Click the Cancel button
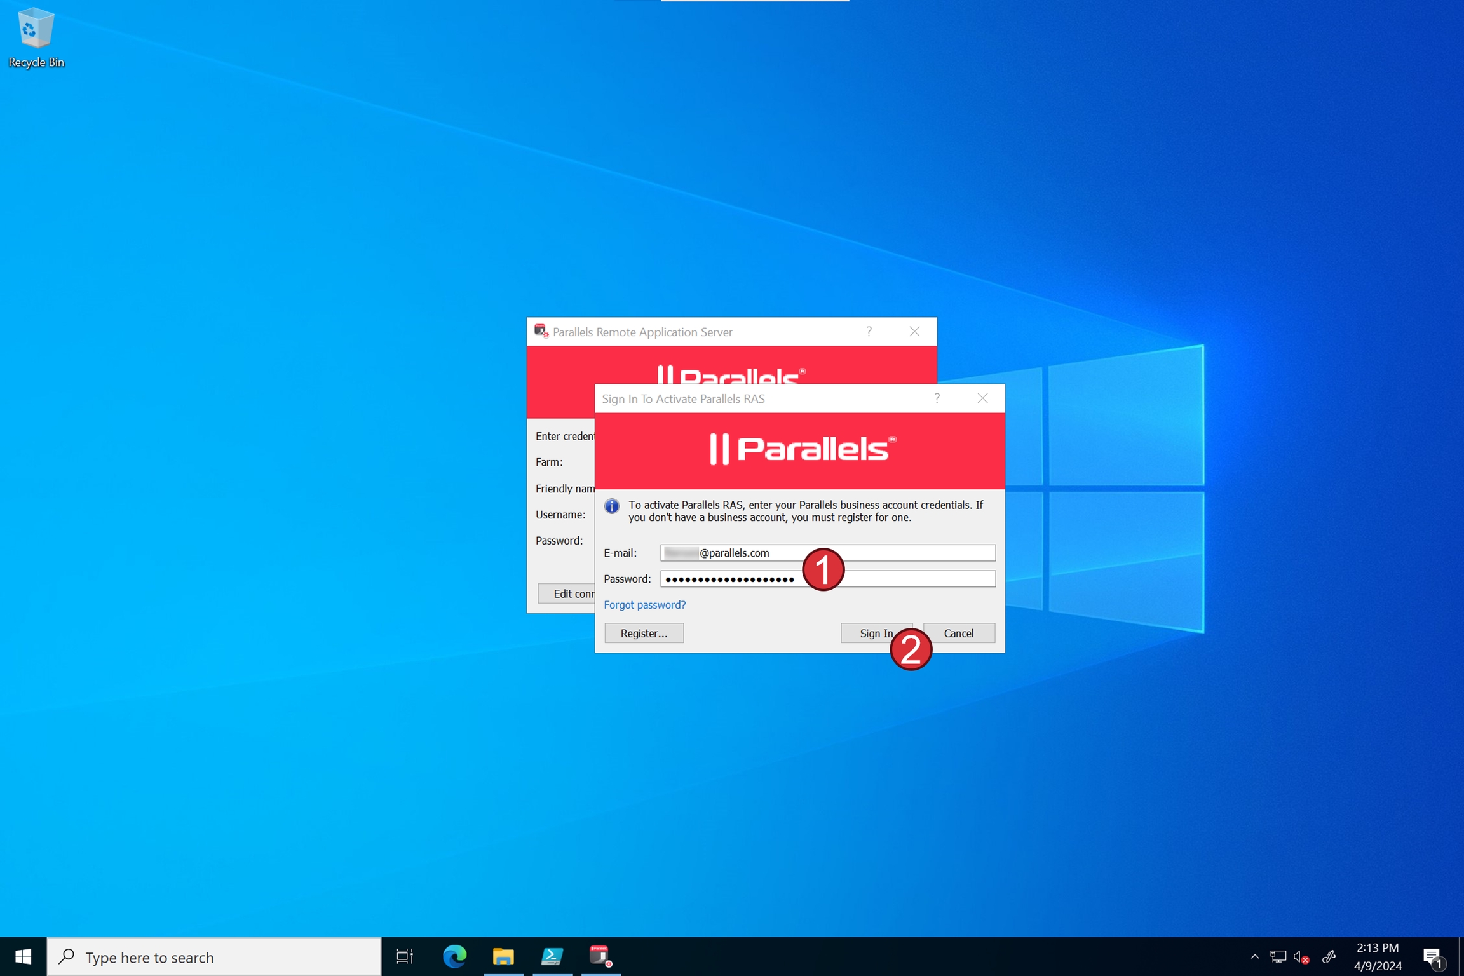This screenshot has width=1464, height=976. pos(958,633)
